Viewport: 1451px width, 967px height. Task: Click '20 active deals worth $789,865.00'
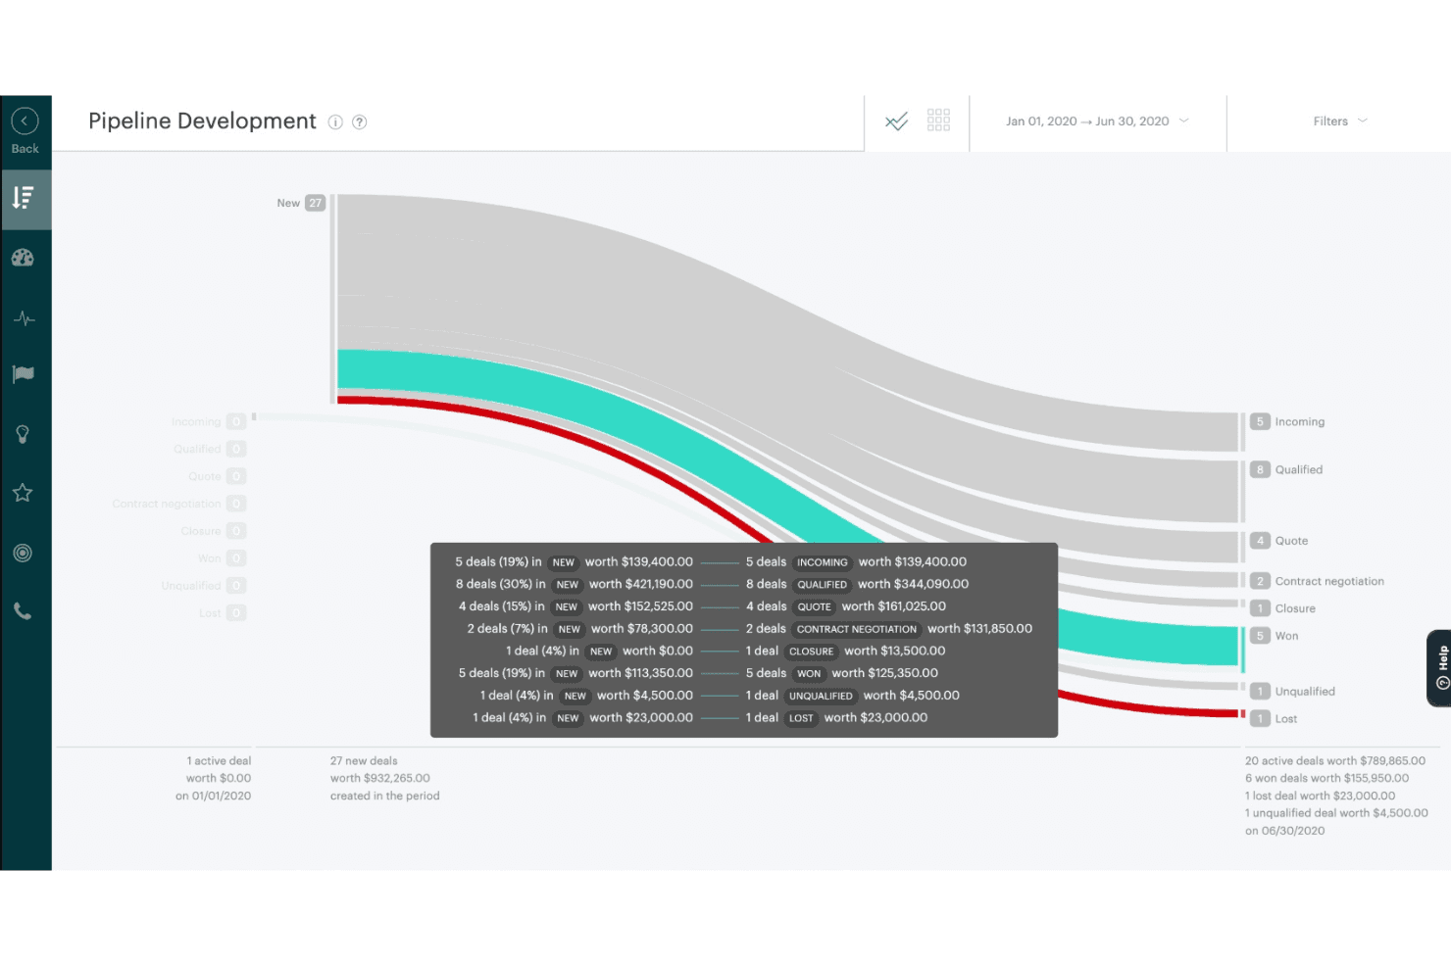tap(1335, 761)
